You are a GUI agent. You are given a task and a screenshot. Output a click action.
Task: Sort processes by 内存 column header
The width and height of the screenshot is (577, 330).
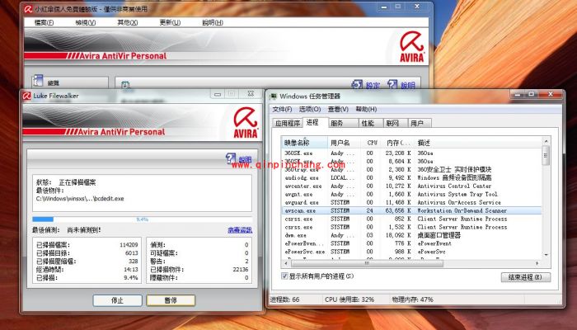click(x=398, y=143)
